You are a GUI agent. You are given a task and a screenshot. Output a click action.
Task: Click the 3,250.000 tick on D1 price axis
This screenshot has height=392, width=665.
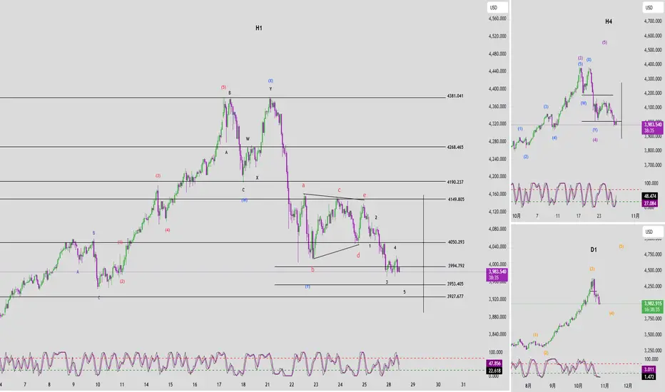653,351
